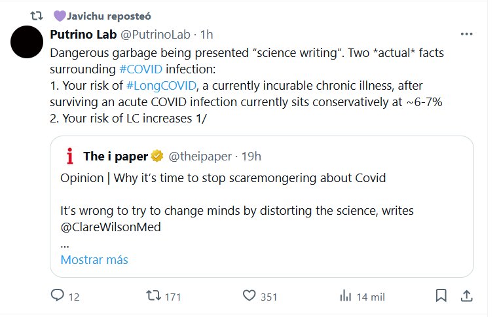This screenshot has width=499, height=317.
Task: Open the quoted tweet opinion text
Action: tap(223, 177)
